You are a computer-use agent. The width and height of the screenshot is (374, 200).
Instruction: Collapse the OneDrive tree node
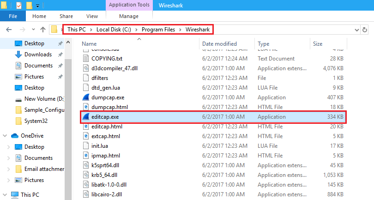[5, 136]
